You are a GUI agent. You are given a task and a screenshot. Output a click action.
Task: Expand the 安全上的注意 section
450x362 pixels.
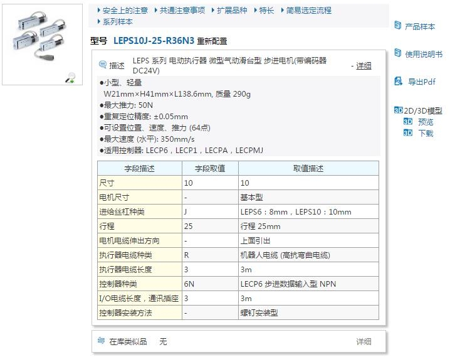pos(125,11)
